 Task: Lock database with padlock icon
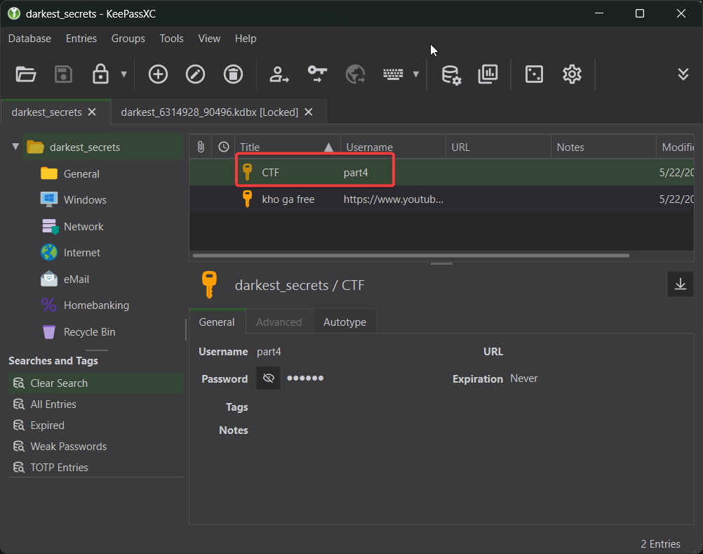100,74
